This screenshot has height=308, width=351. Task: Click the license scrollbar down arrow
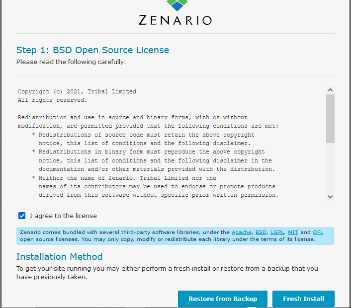tap(330, 197)
